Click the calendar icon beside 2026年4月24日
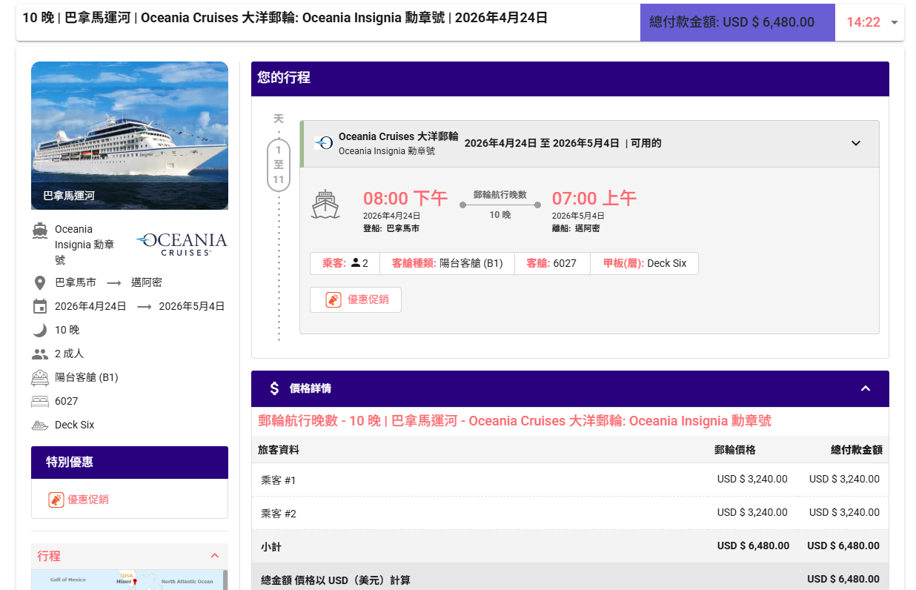 [x=40, y=306]
